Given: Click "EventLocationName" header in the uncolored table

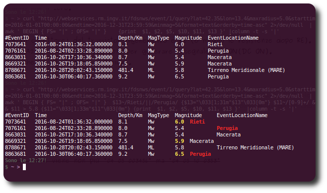Looking at the screenshot, I should tap(233, 38).
